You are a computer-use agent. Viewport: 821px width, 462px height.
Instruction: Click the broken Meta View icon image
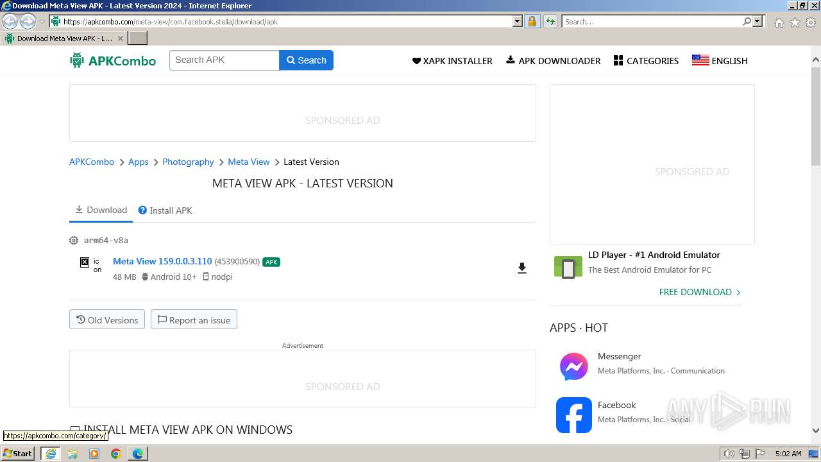click(84, 262)
